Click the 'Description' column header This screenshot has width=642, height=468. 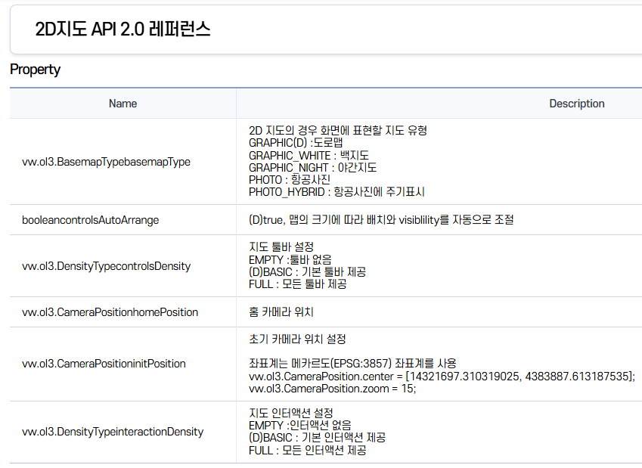point(576,104)
